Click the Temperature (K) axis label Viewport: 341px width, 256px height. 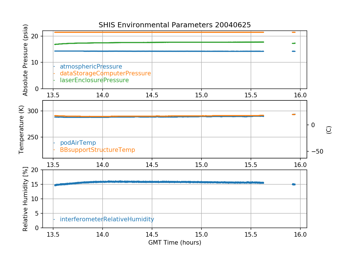[x=22, y=129]
